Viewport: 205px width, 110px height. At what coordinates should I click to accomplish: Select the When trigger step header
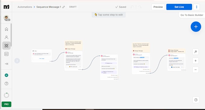pyautogui.click(x=35, y=51)
